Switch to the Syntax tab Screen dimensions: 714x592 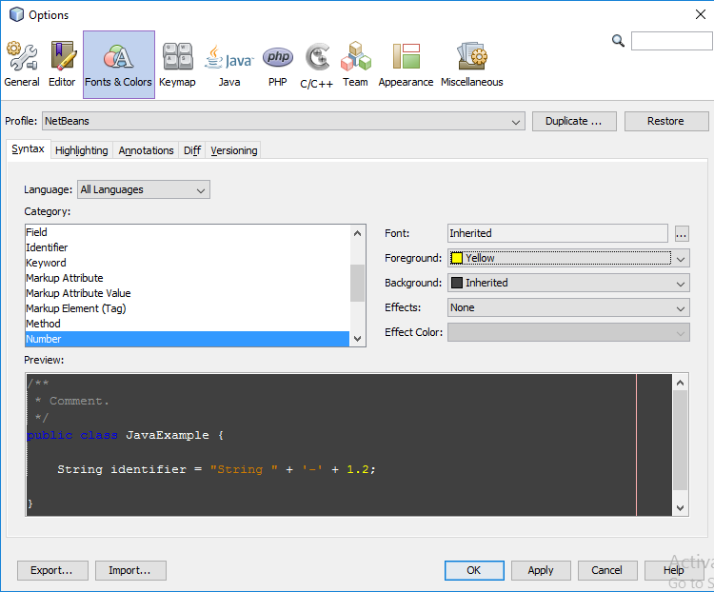[x=29, y=149]
